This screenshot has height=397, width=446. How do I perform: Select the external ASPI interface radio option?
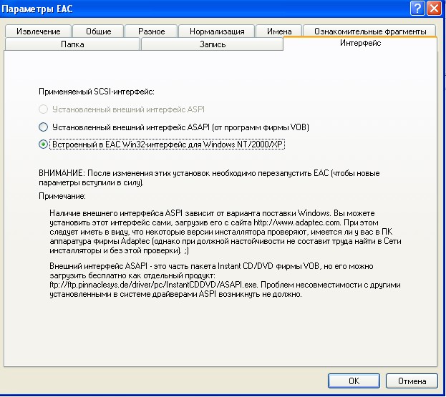[x=44, y=109]
